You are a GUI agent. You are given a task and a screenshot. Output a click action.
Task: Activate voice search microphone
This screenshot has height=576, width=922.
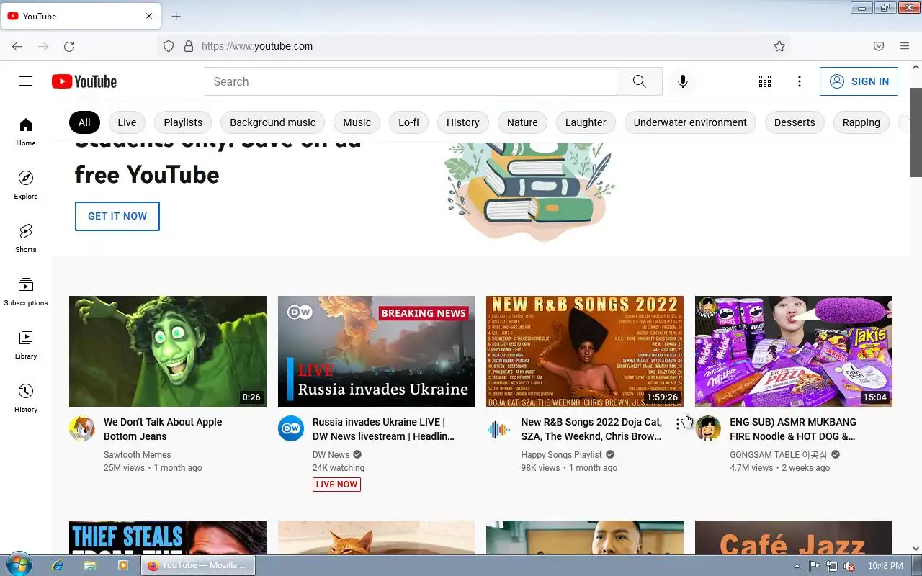pos(683,81)
